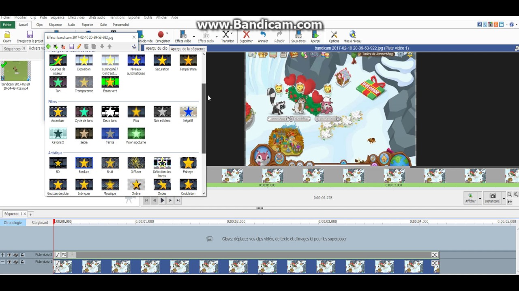The height and width of the screenshot is (291, 519).
Task: Click the Ouvrir folder icon
Action: tap(7, 37)
